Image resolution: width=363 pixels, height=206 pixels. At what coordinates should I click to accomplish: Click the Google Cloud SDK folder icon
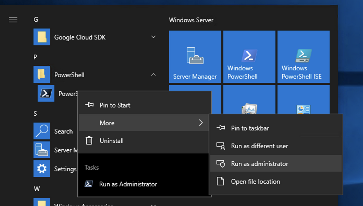pyautogui.click(x=42, y=37)
